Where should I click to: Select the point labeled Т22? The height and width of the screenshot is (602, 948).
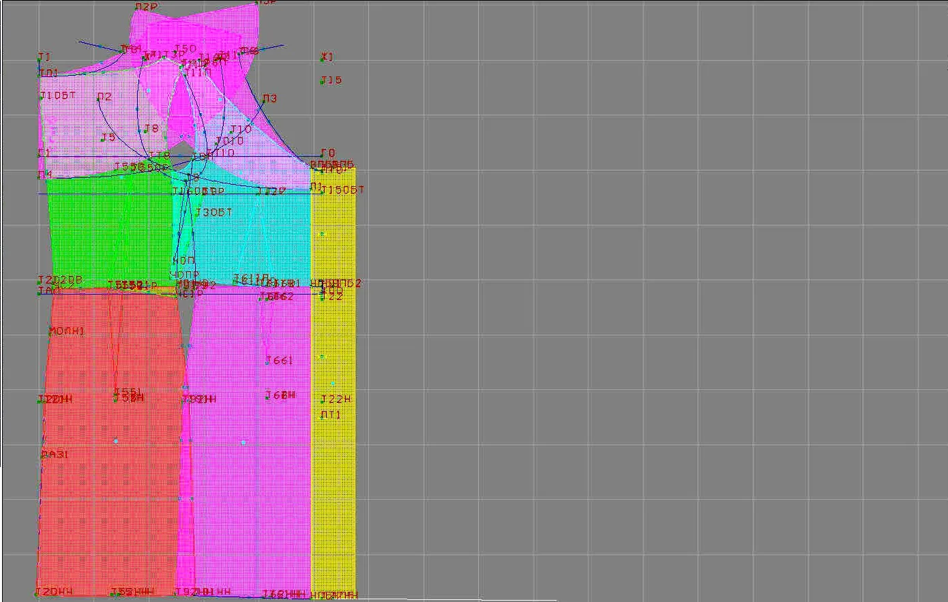332,297
